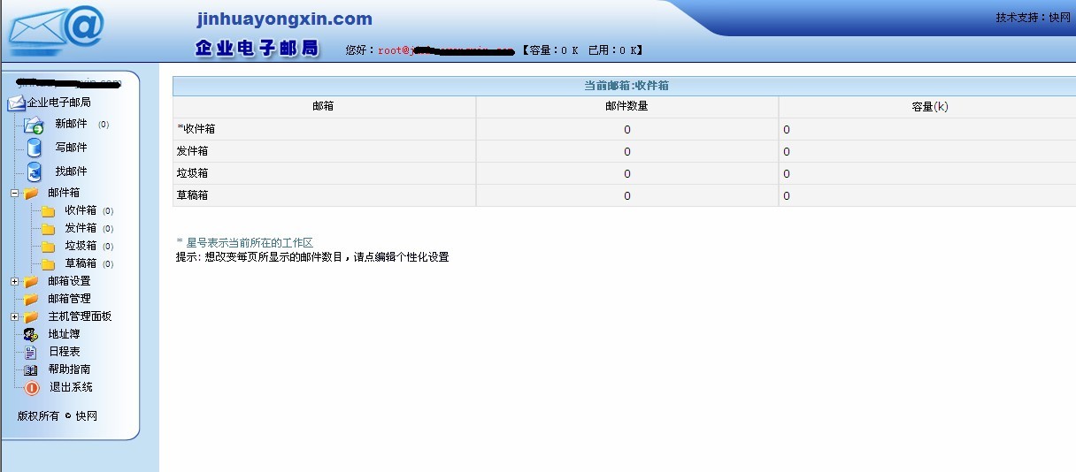Image resolution: width=1076 pixels, height=472 pixels.
Task: Open the 发件箱 folder in sidebar
Action: 81,228
